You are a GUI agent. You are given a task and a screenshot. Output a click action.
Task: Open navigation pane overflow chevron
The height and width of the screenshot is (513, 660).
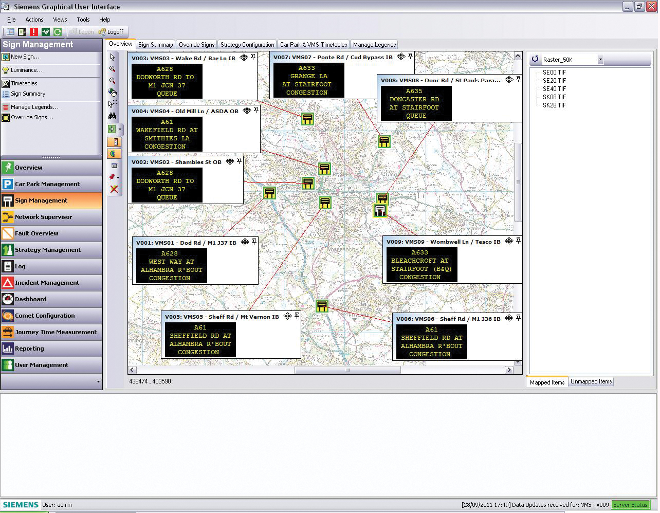tap(98, 381)
